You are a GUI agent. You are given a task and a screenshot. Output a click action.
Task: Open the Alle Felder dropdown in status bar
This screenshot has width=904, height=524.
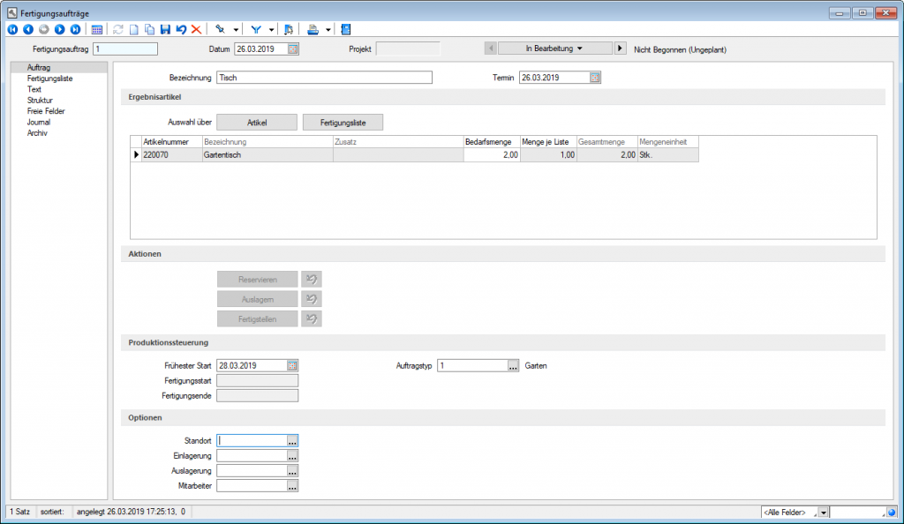824,513
